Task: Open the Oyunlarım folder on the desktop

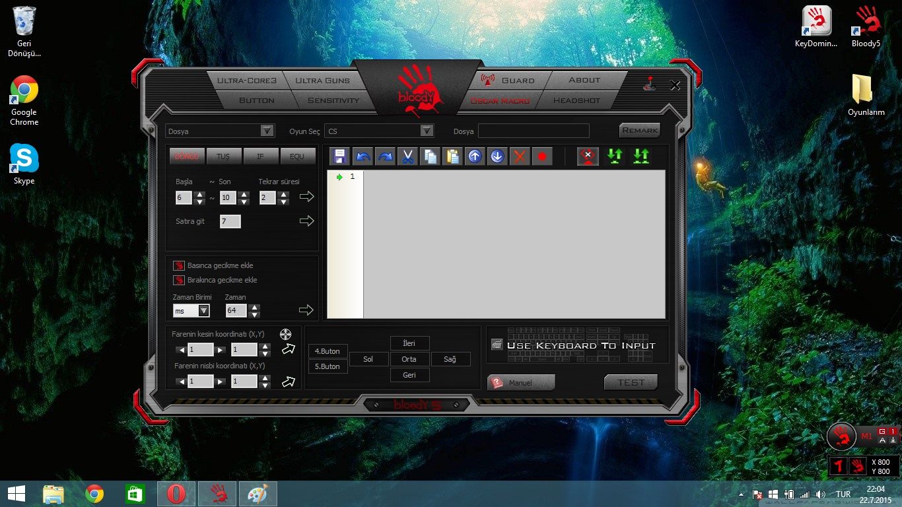Action: pyautogui.click(x=866, y=95)
